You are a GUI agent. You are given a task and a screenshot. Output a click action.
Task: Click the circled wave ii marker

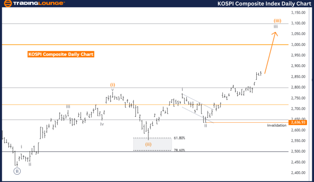coord(17,171)
